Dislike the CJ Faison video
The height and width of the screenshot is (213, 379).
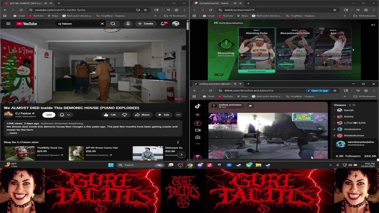tap(125, 115)
